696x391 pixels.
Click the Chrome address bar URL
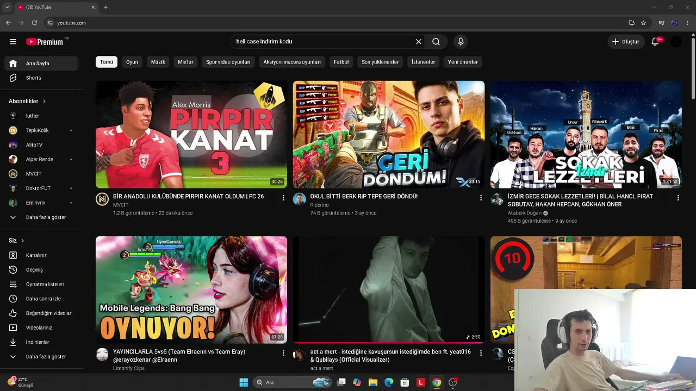72,23
